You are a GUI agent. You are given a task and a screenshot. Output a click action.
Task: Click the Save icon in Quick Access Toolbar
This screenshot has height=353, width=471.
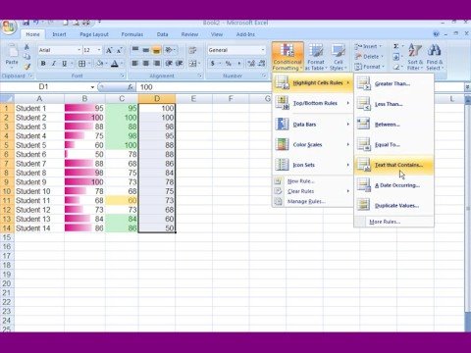pos(26,23)
